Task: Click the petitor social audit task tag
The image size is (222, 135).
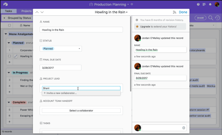Action: (x=200, y=116)
